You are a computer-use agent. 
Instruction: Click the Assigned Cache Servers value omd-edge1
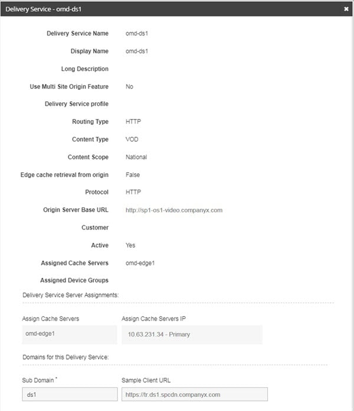click(x=140, y=263)
